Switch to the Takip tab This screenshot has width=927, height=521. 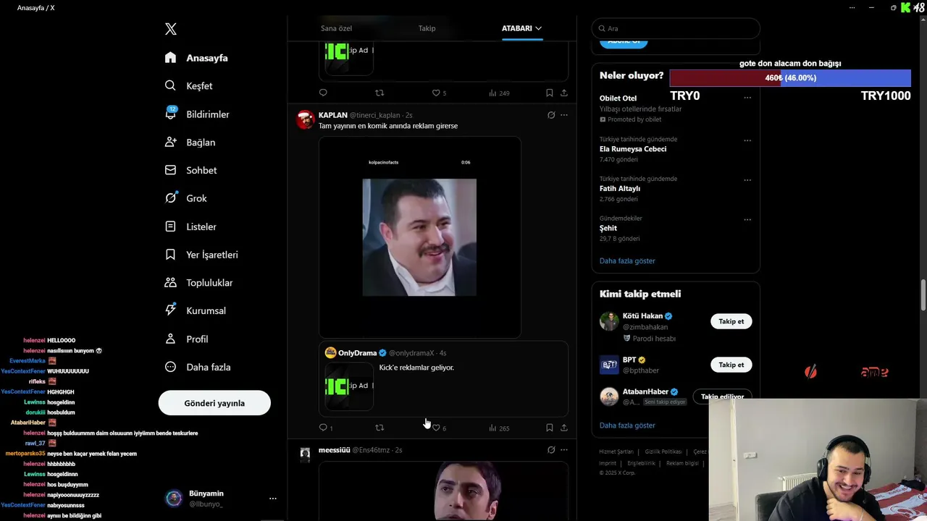tap(427, 28)
